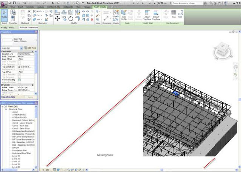Open the Annotate ribbon tab
Viewport: 242px width, 172px height.
tap(30, 7)
